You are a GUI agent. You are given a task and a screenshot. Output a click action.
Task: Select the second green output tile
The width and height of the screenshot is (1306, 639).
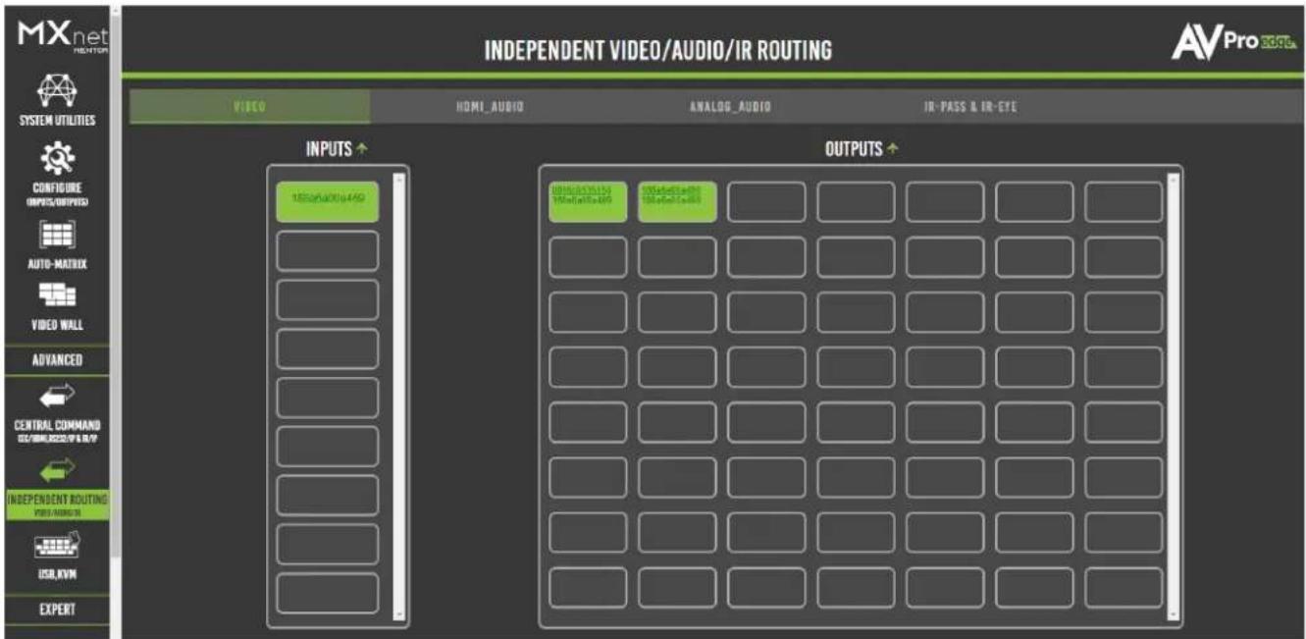[x=677, y=201]
